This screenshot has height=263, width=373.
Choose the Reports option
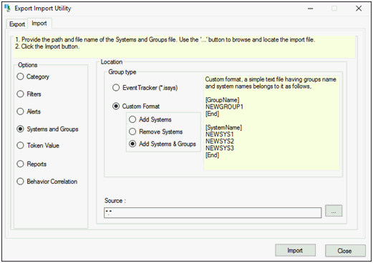[x=32, y=164]
